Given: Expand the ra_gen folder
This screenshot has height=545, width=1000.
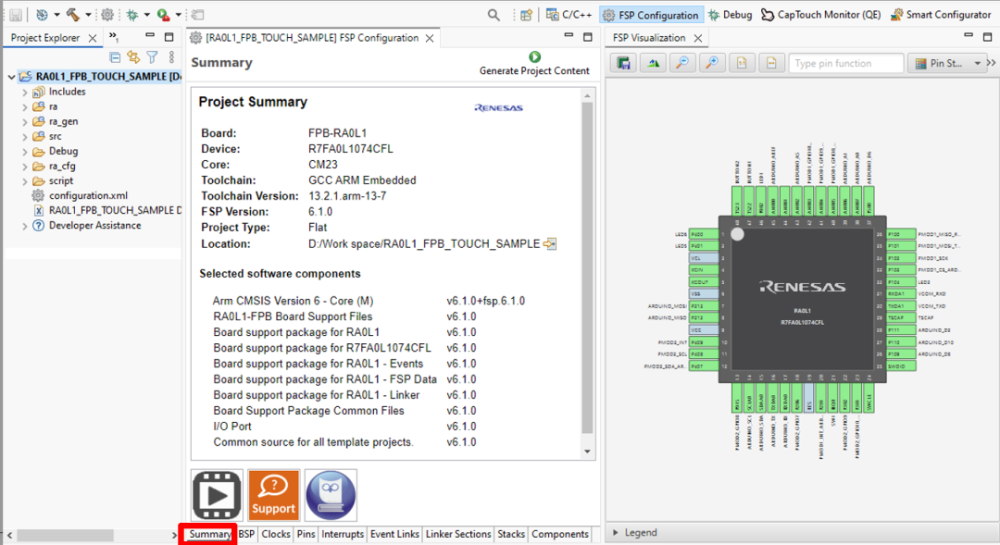Looking at the screenshot, I should 25,121.
